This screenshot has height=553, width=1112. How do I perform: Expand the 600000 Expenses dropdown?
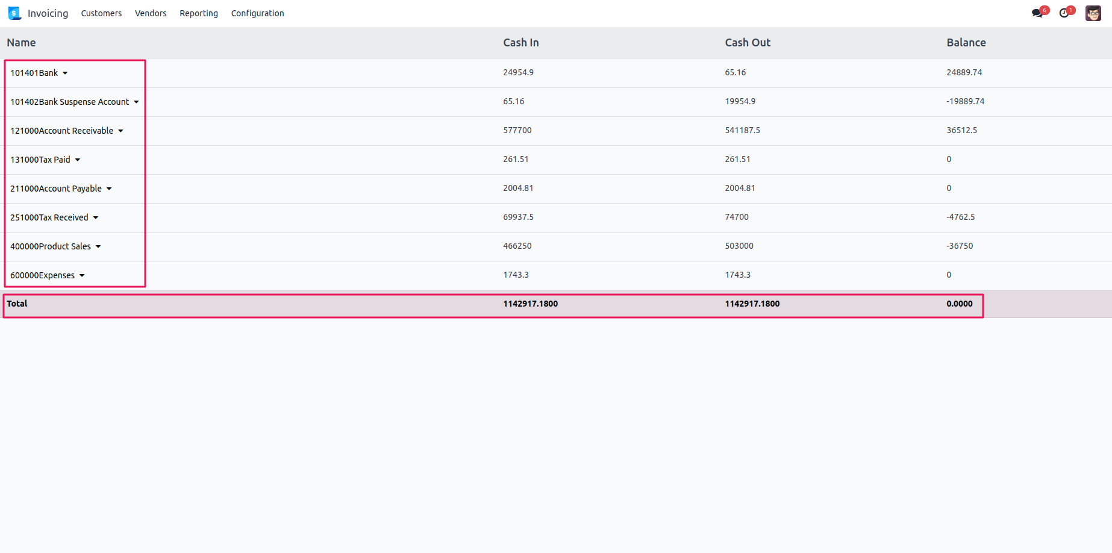82,276
